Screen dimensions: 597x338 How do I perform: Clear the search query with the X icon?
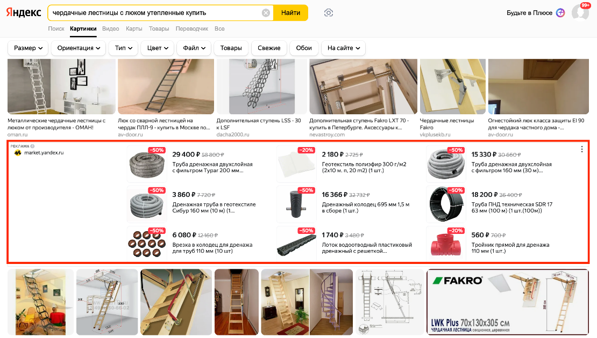click(266, 13)
